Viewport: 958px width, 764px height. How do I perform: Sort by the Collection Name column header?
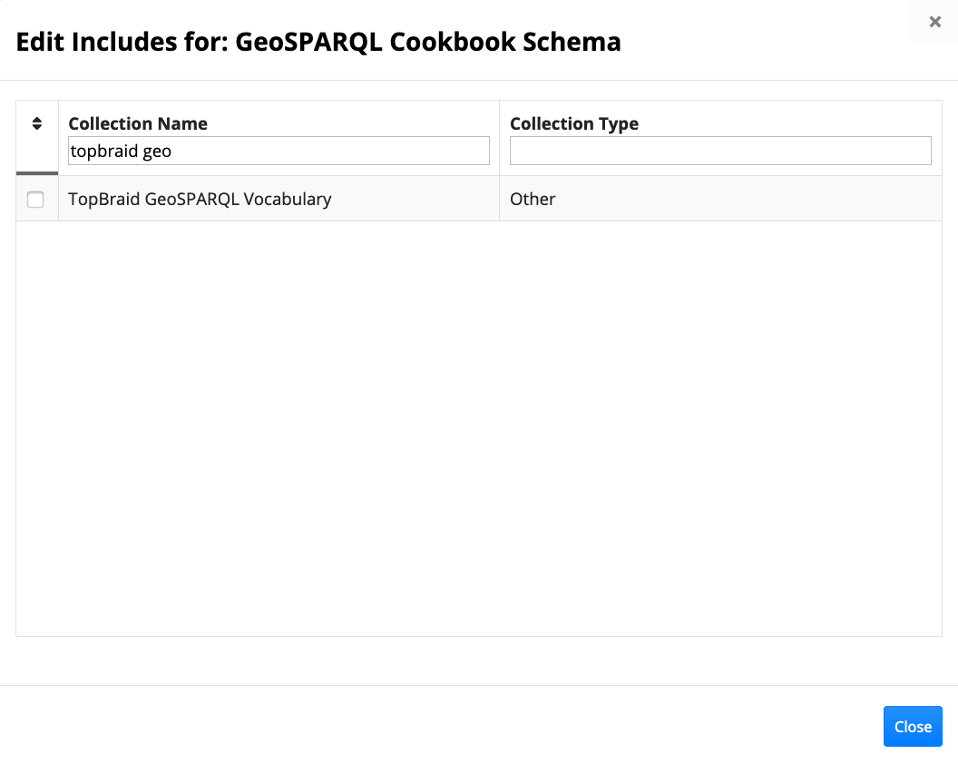point(138,123)
